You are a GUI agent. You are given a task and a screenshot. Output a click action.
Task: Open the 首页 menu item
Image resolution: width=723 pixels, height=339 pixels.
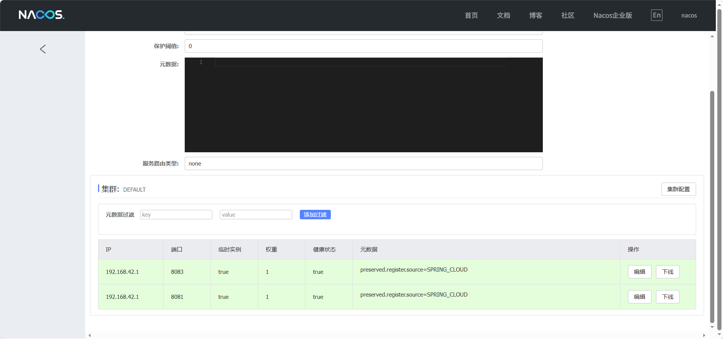click(471, 16)
